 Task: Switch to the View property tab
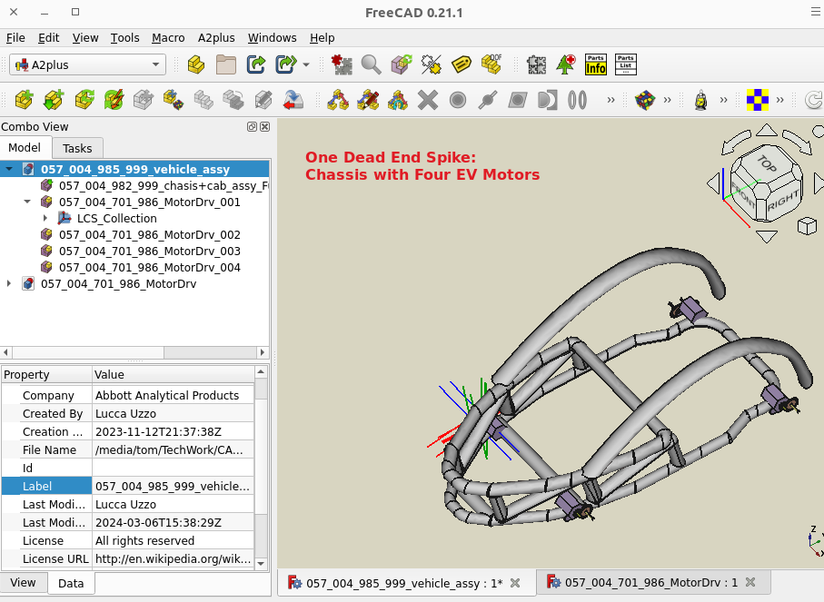coord(23,583)
